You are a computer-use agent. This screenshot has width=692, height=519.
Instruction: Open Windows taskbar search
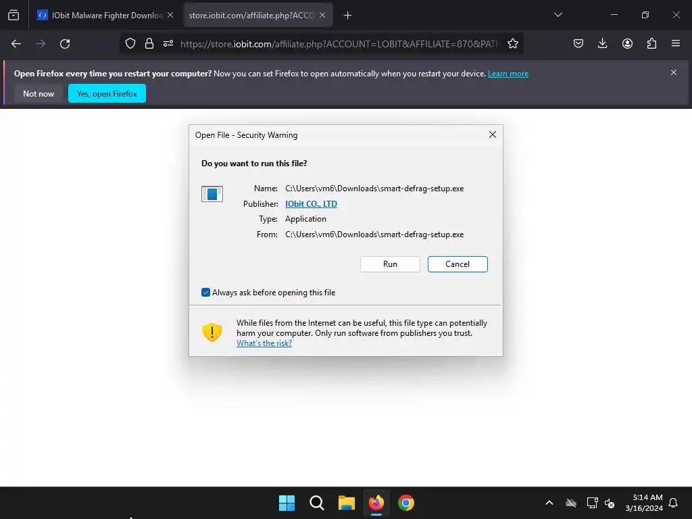[316, 503]
